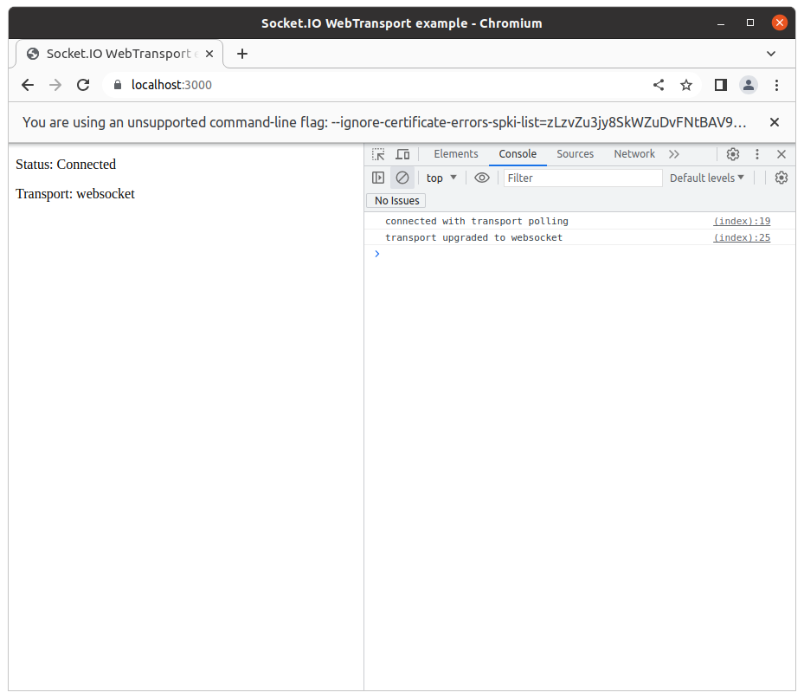This screenshot has width=804, height=699.
Task: Focus the console Filter input field
Action: tap(582, 177)
